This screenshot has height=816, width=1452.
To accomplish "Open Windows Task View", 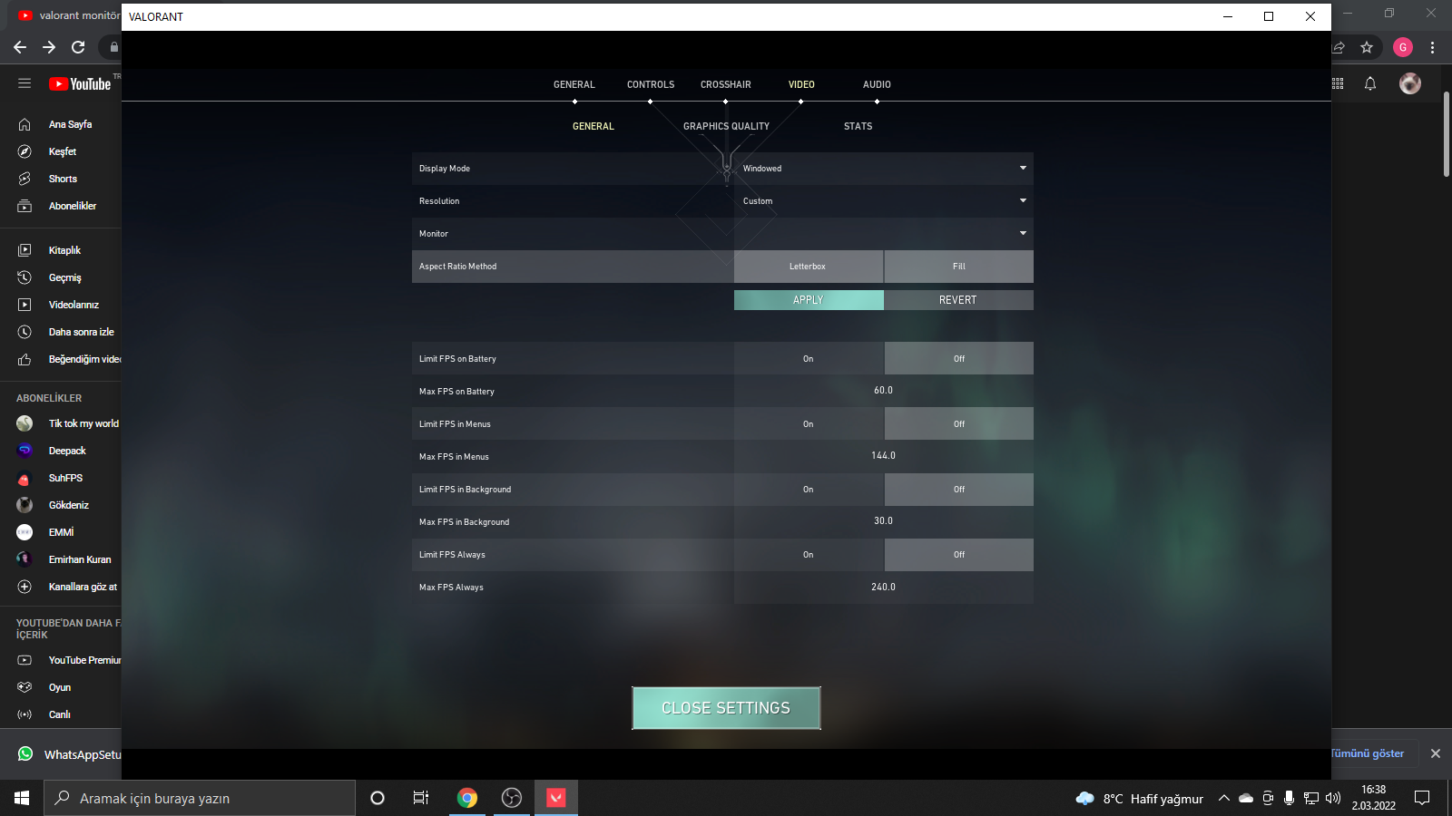I will [x=421, y=798].
